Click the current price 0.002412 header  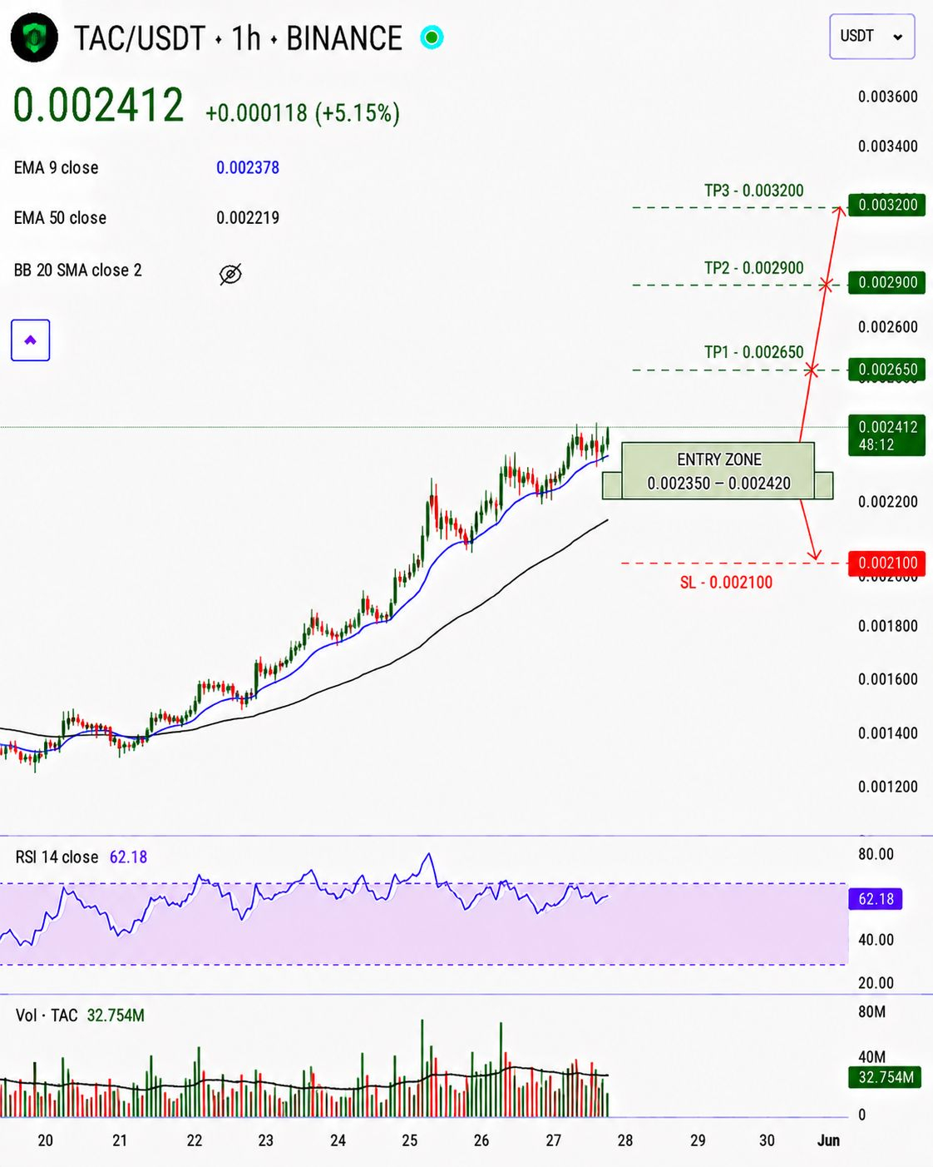(98, 106)
